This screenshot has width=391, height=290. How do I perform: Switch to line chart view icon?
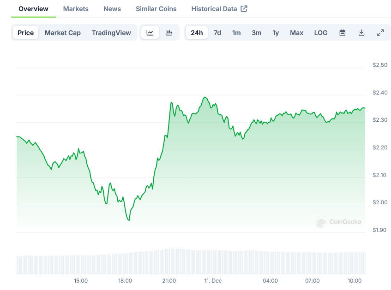150,33
